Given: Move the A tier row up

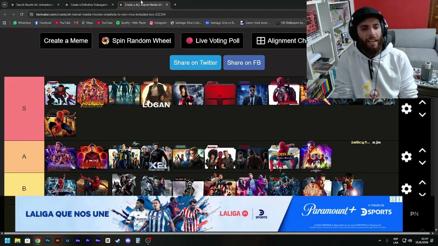Looking at the screenshot, I should (422, 150).
